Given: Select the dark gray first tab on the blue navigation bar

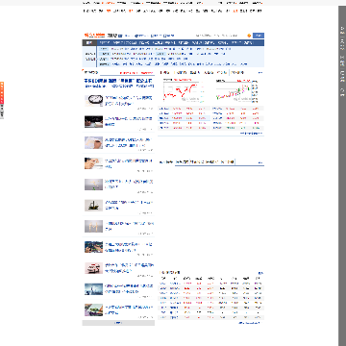Looking at the screenshot, I should coord(89,43).
